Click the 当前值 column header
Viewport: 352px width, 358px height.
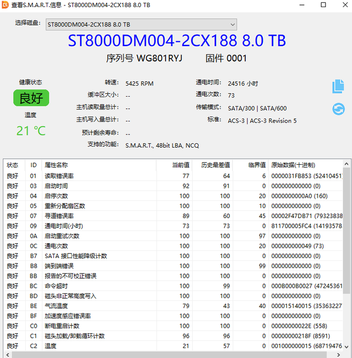click(180, 165)
